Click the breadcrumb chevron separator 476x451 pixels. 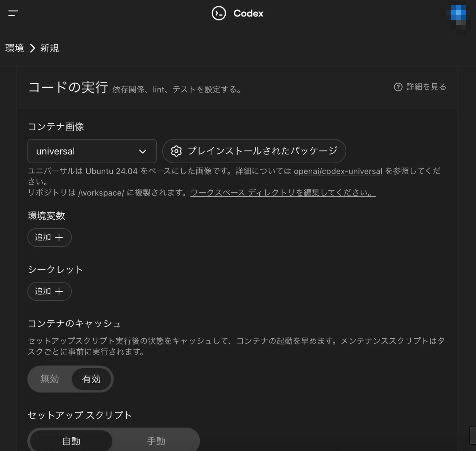[x=32, y=48]
